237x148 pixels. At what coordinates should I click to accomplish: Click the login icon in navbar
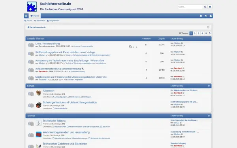pyautogui.click(x=206, y=16)
